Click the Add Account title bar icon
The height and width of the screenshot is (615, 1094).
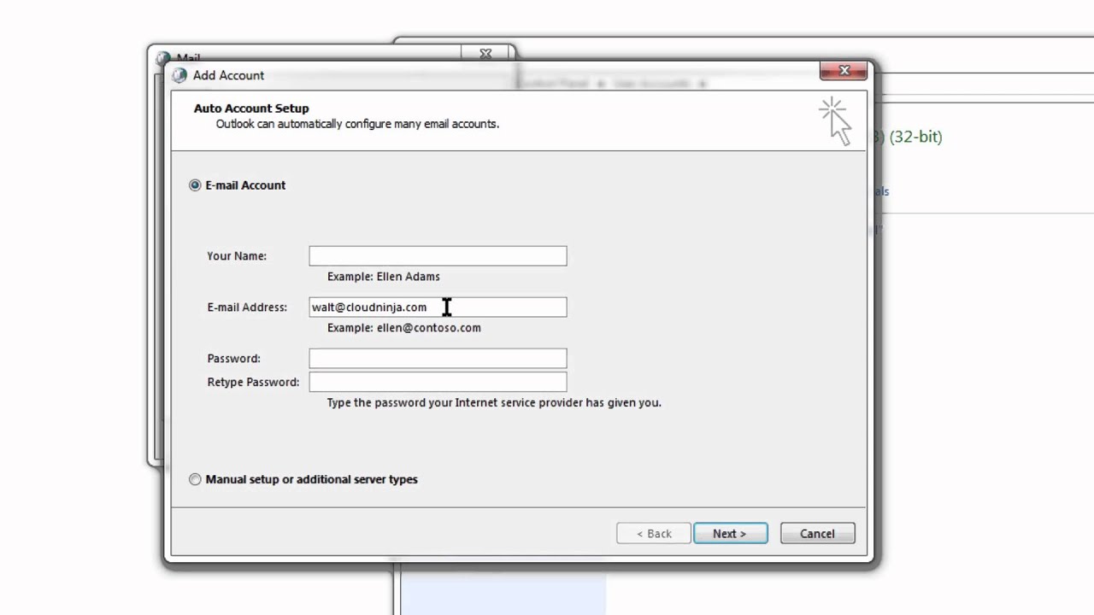click(x=179, y=75)
